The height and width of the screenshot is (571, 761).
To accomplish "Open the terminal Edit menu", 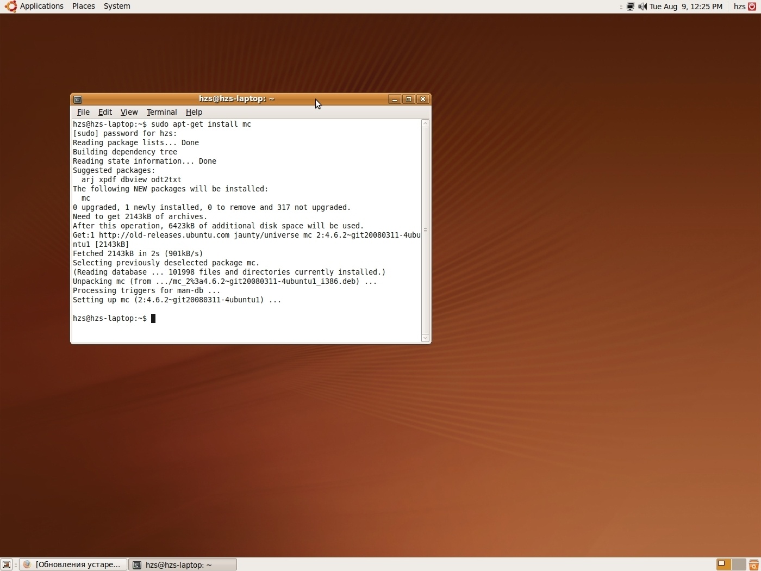I will (105, 112).
